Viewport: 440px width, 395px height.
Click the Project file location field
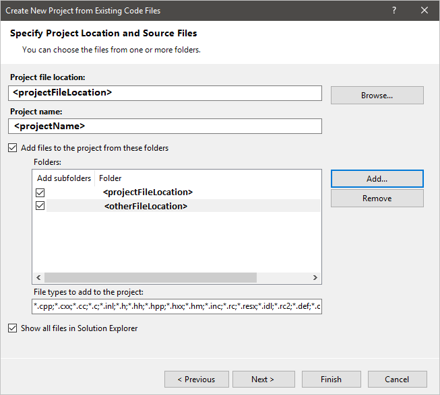[x=166, y=92]
